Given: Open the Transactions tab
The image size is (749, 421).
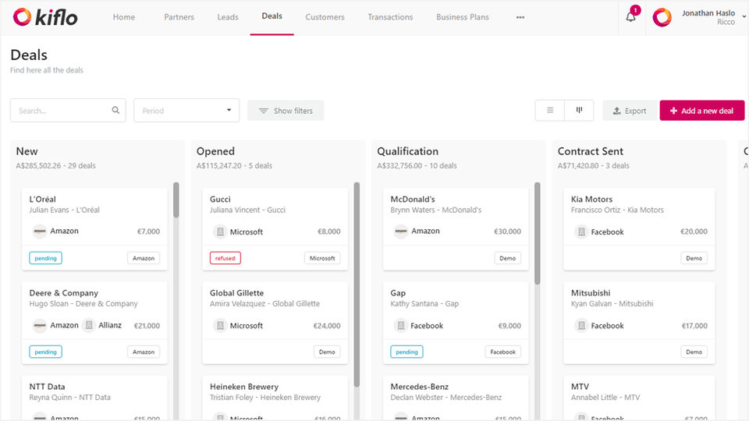Looking at the screenshot, I should [x=390, y=17].
